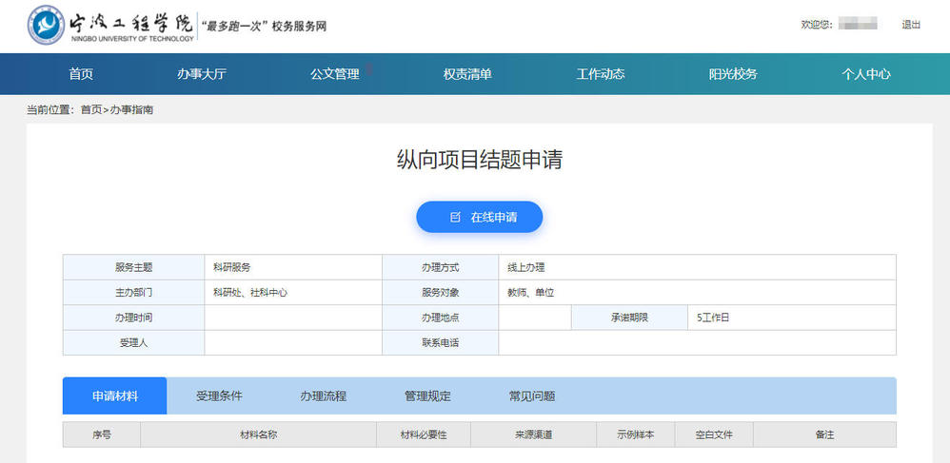Open 工作动态 navigation item
The image size is (950, 463).
601,74
